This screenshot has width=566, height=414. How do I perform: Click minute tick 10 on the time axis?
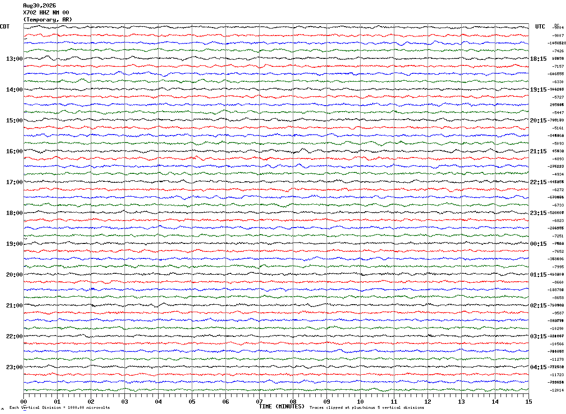click(x=360, y=401)
